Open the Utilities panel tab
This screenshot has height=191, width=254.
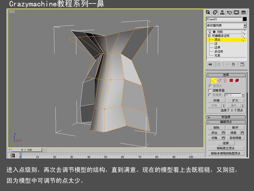click(x=243, y=13)
